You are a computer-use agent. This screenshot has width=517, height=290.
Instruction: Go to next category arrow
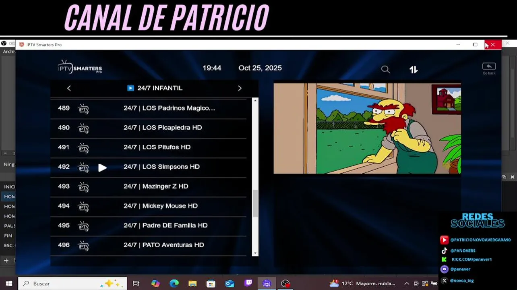tap(240, 88)
